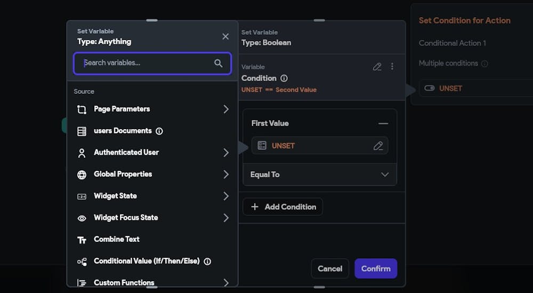Open info icon beside users Documents
533x293 pixels.
click(159, 131)
